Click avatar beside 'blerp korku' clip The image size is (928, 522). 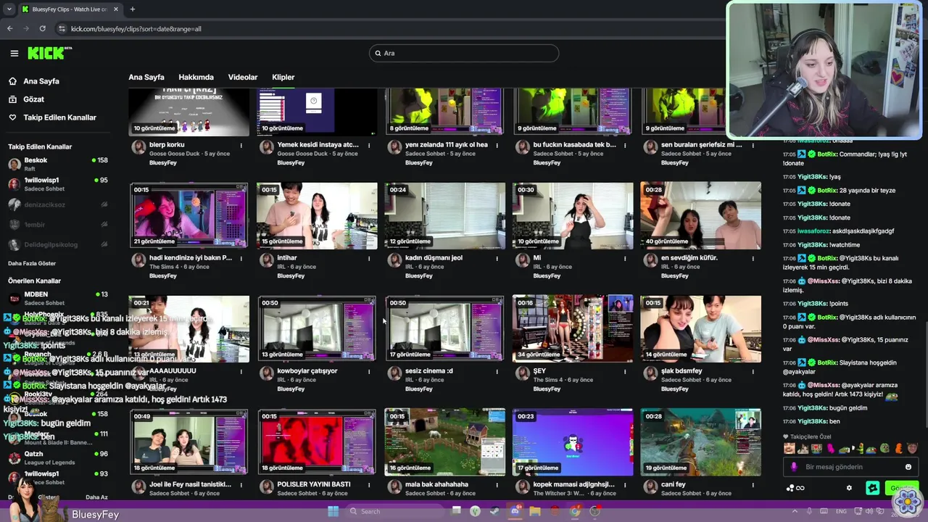click(138, 147)
